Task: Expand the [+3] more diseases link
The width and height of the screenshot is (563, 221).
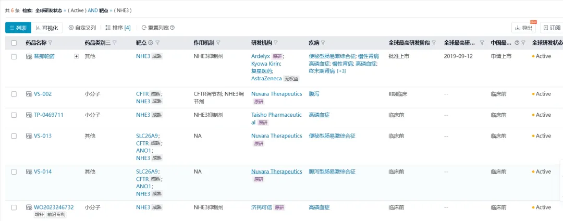Action: coord(341,71)
